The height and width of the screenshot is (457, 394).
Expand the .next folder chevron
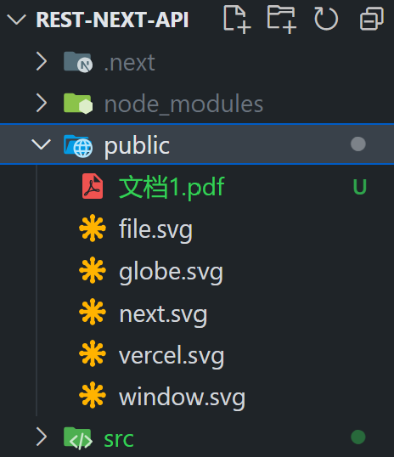[42, 61]
